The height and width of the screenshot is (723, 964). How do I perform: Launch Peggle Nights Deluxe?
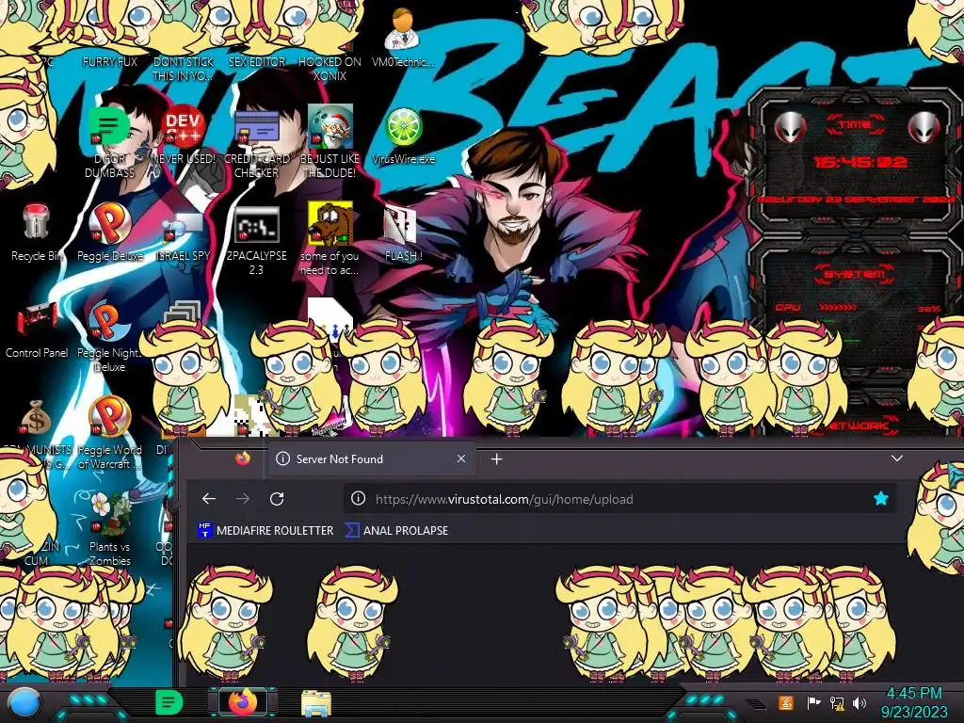coord(109,337)
